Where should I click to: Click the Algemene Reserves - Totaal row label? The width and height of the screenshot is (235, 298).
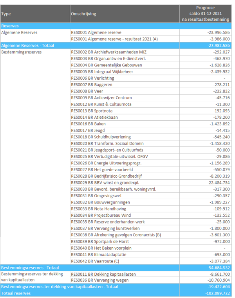pos(28,45)
